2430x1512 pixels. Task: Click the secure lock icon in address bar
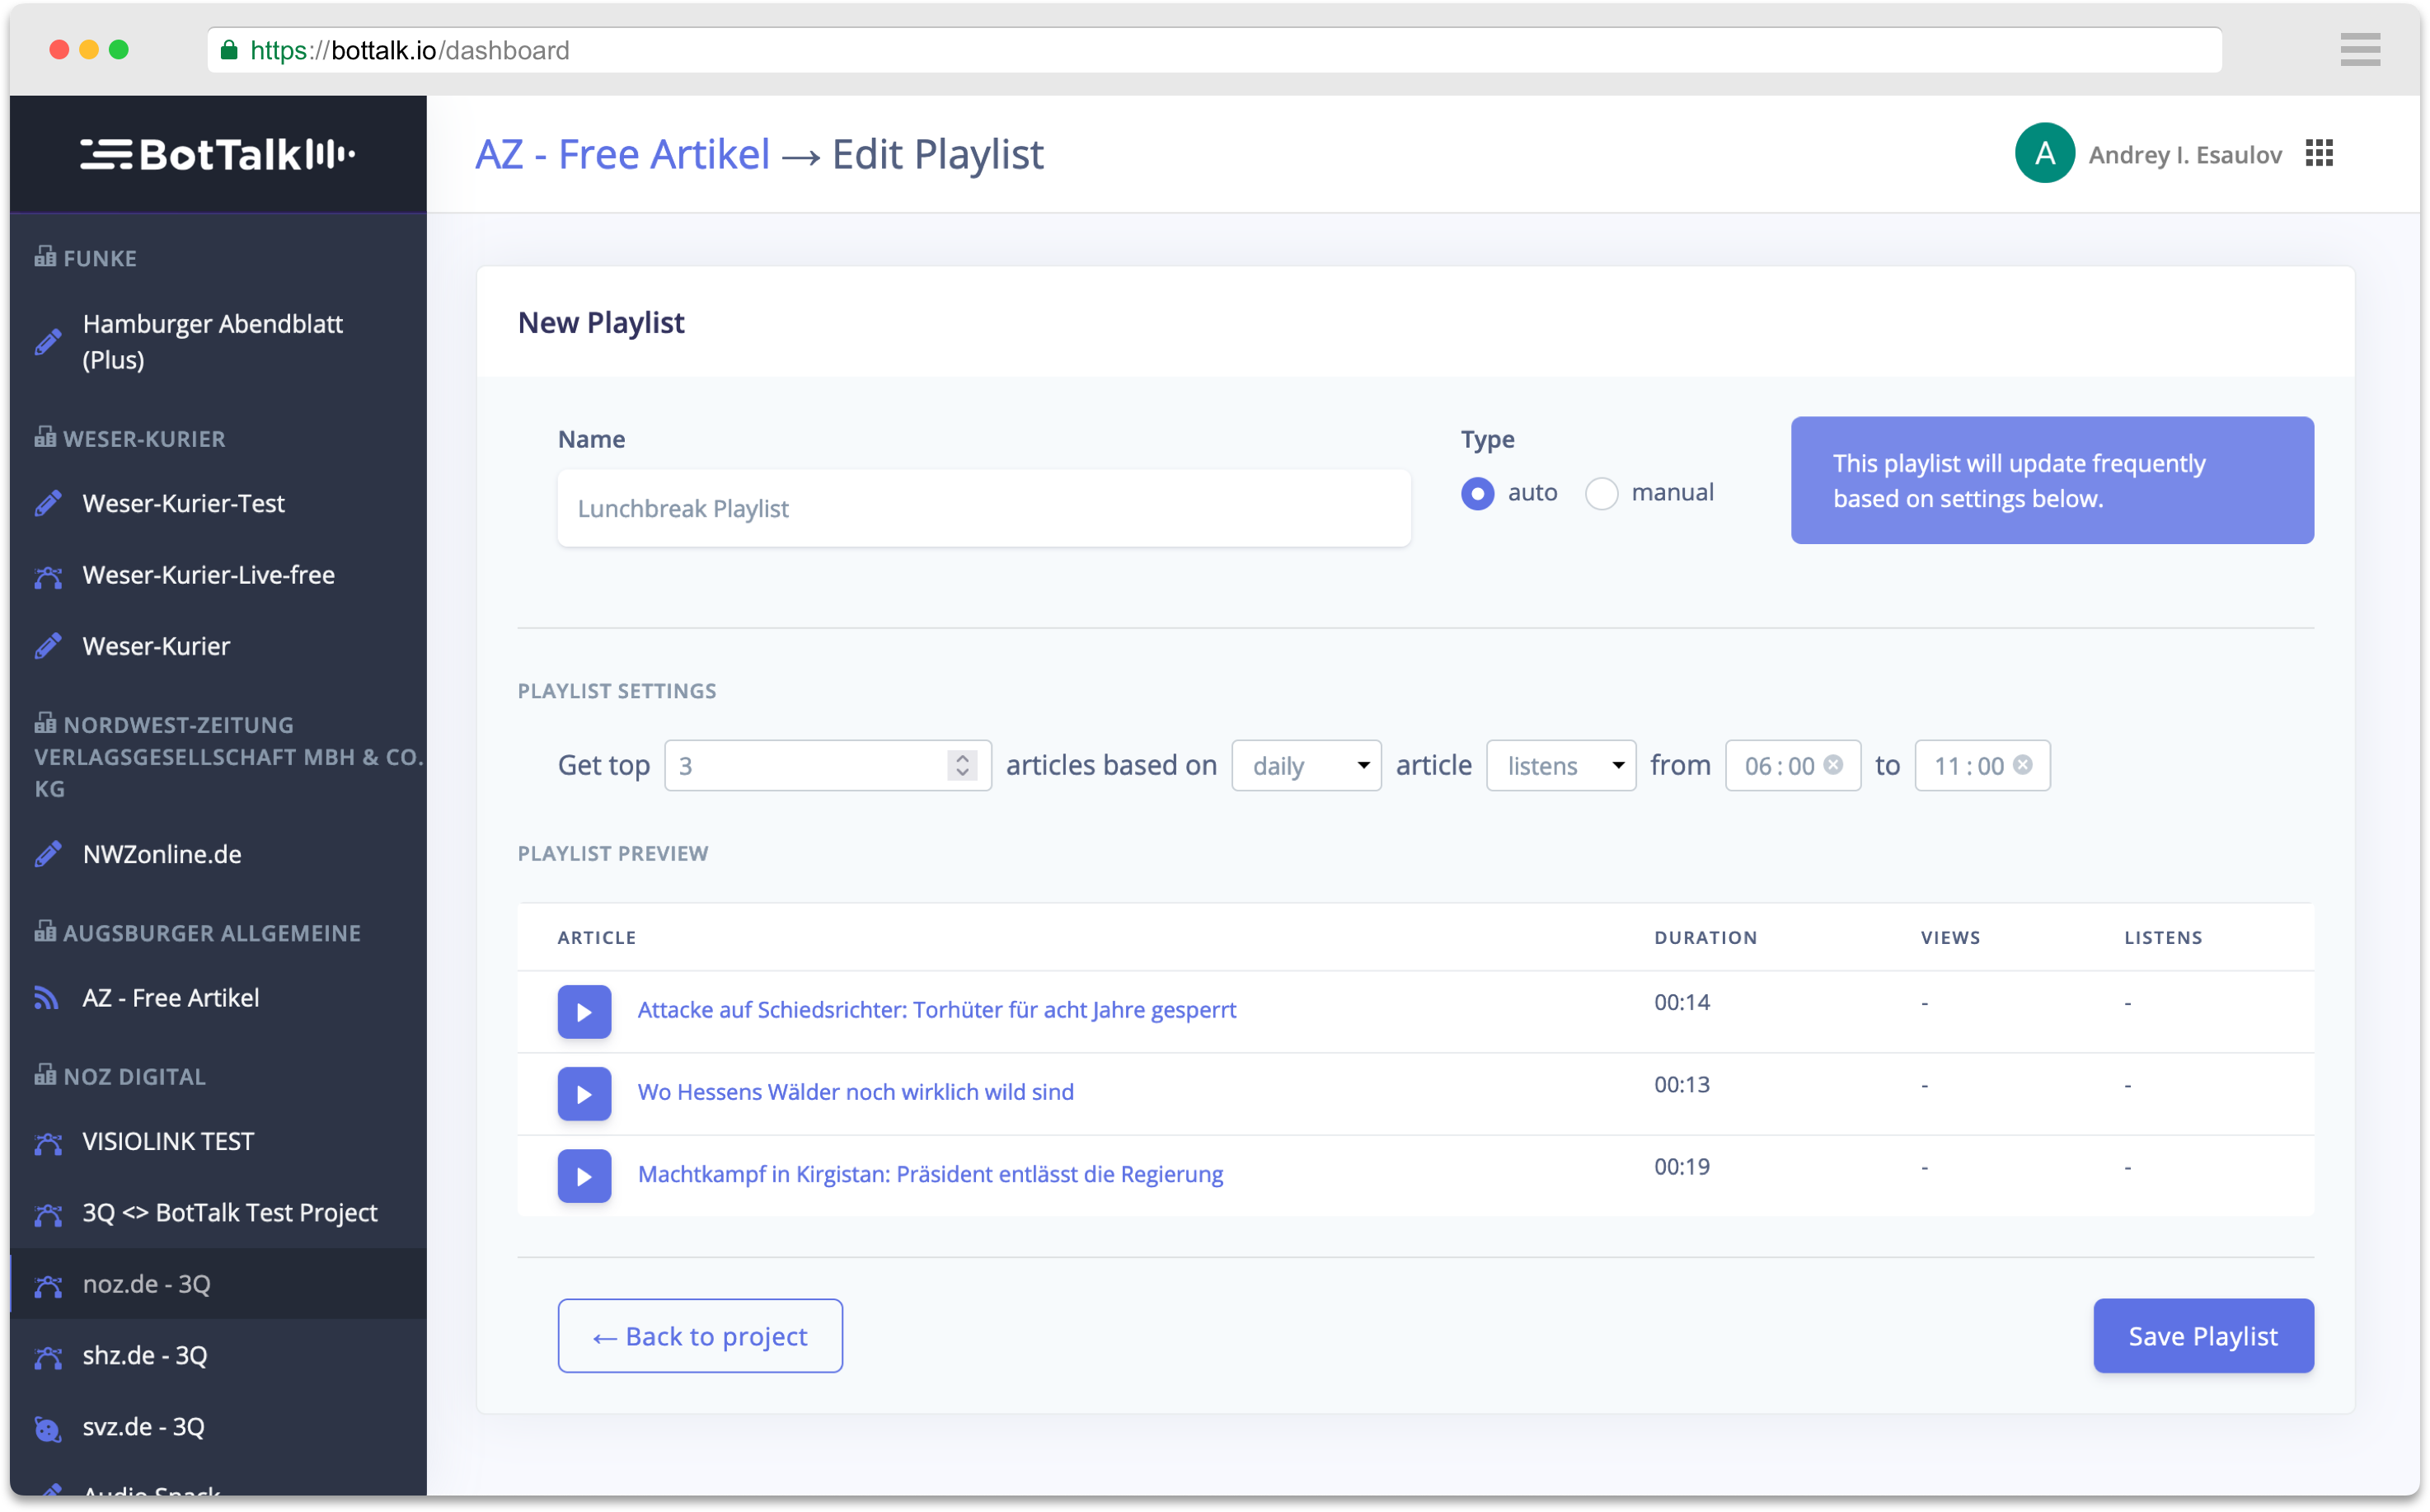pyautogui.click(x=229, y=50)
